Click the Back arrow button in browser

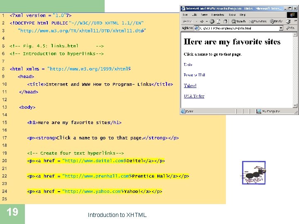[x=188, y=22]
